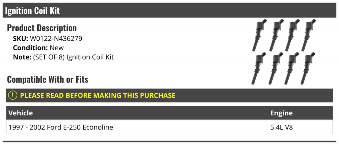This screenshot has width=339, height=145.
Task: Click the '5.4L V8' engine cell
Action: pyautogui.click(x=281, y=127)
